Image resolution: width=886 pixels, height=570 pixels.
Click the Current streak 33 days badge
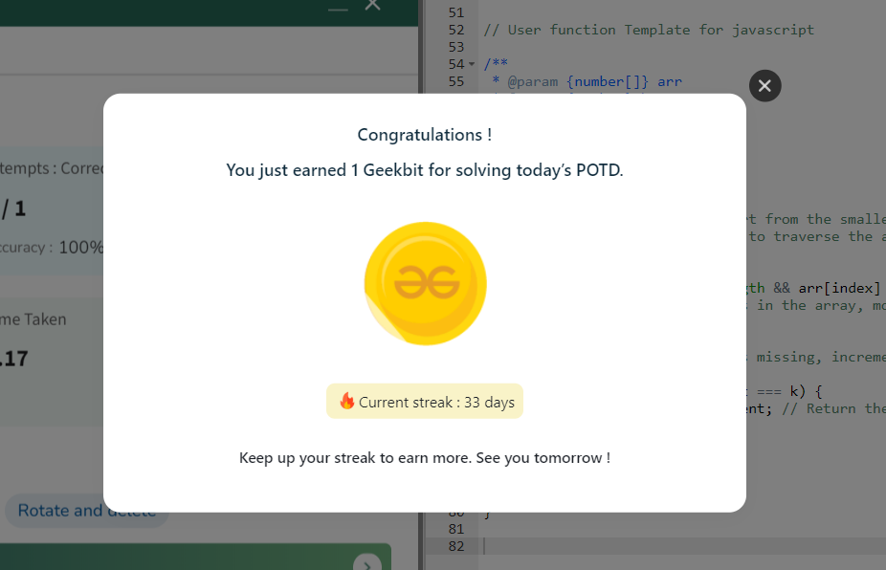[425, 402]
